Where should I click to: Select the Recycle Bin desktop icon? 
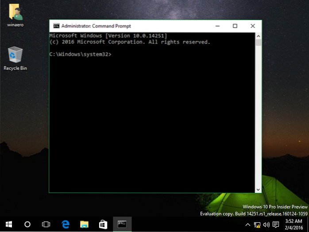pos(15,59)
